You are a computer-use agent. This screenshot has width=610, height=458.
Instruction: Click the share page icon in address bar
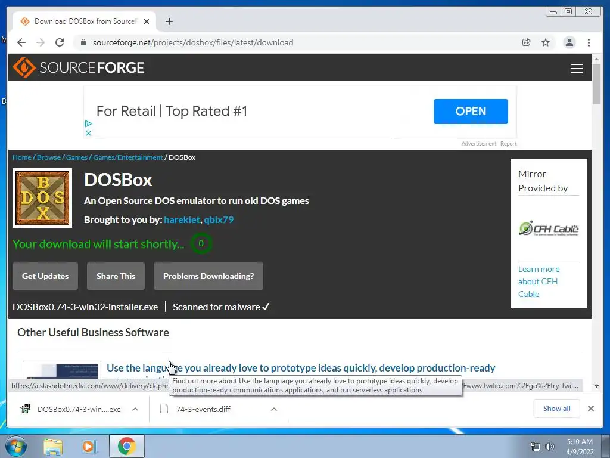527,42
